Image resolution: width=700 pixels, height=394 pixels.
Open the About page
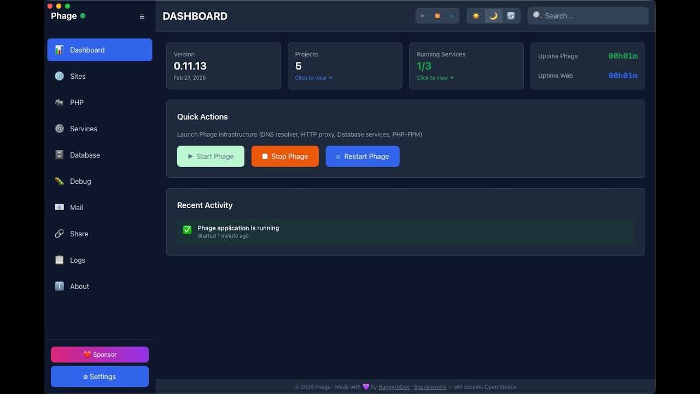pos(100,286)
